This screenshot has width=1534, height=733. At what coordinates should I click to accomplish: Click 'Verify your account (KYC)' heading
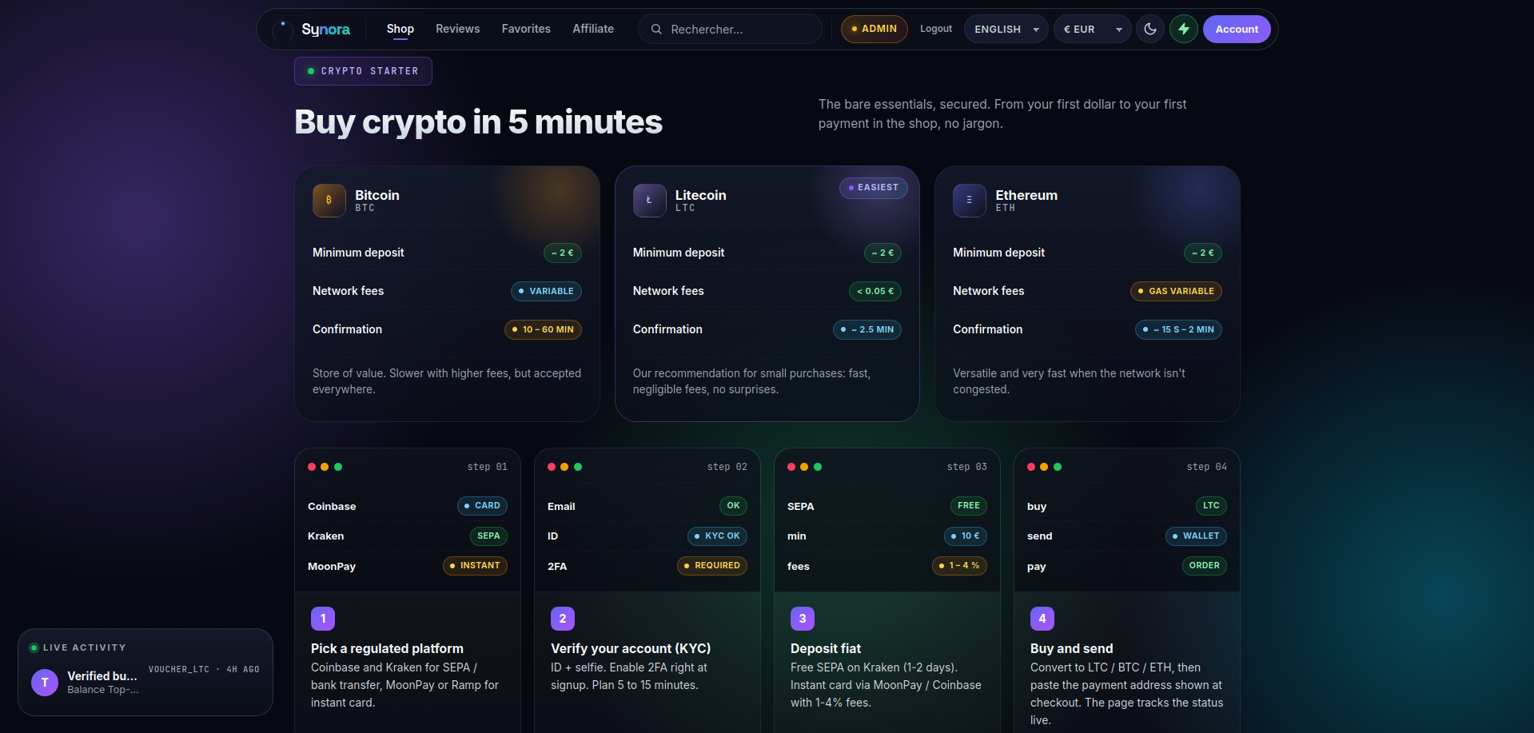click(x=631, y=648)
